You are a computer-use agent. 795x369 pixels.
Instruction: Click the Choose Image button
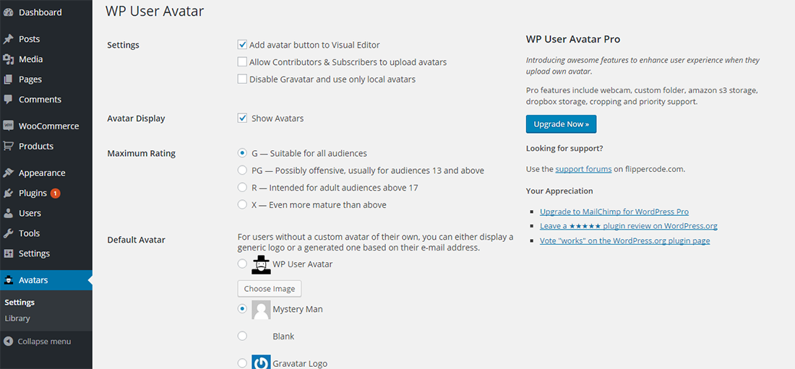pyautogui.click(x=270, y=288)
